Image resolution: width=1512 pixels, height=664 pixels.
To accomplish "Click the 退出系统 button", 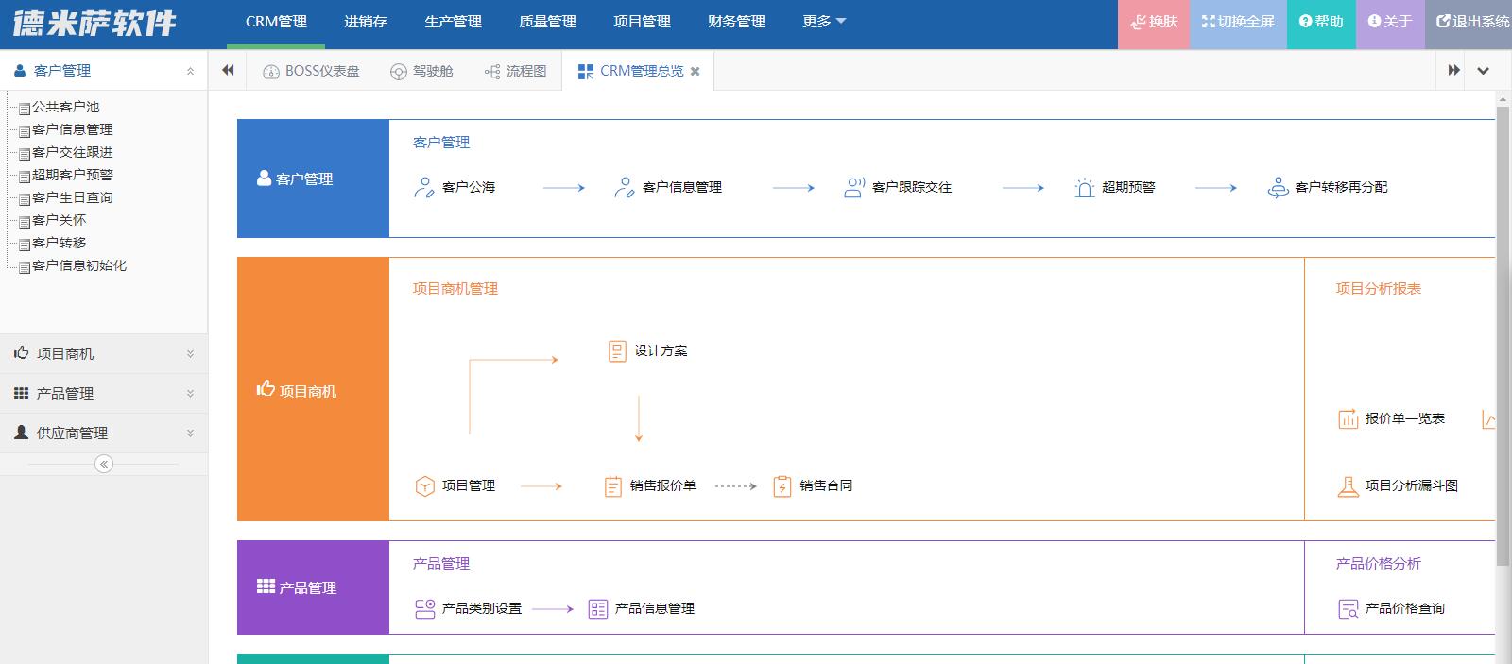I will (1472, 22).
